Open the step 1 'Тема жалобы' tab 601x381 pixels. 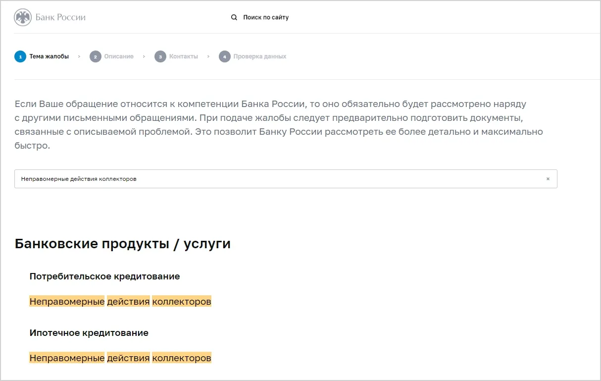(x=42, y=56)
